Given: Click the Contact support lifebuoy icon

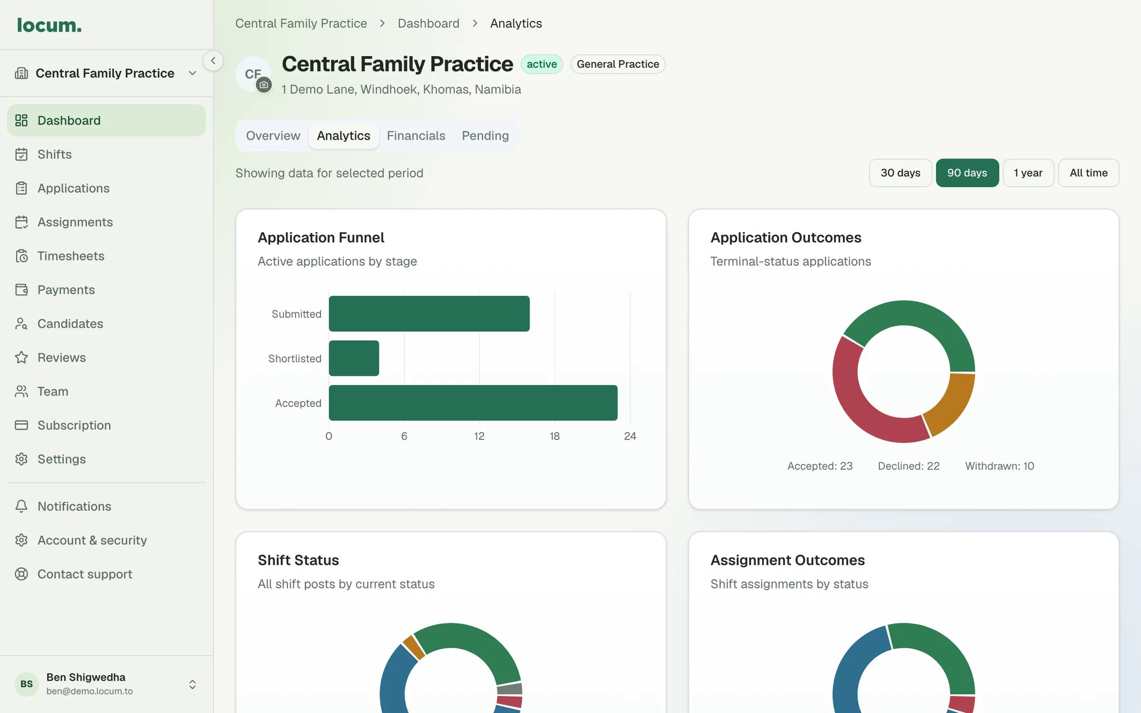Looking at the screenshot, I should point(21,574).
